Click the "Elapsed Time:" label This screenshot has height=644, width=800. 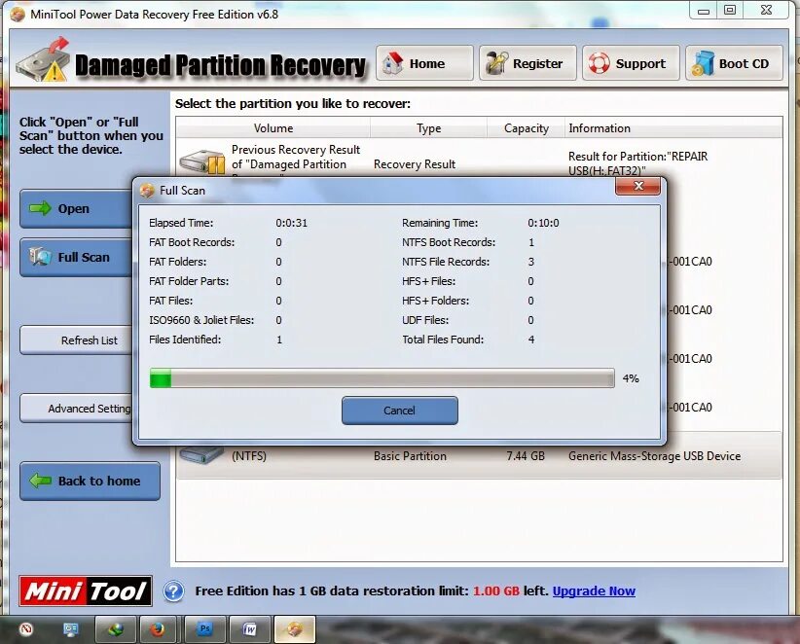pyautogui.click(x=181, y=223)
